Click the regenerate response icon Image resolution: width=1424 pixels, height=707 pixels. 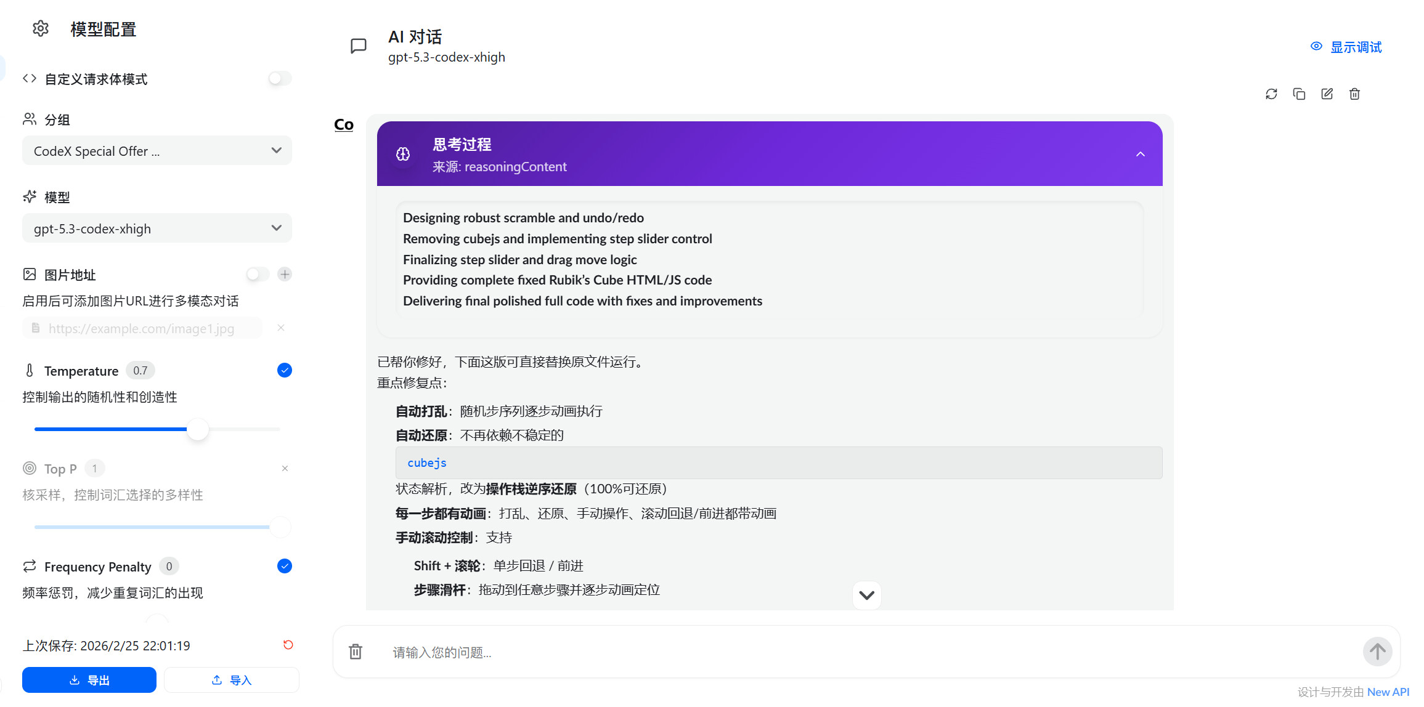(1271, 94)
